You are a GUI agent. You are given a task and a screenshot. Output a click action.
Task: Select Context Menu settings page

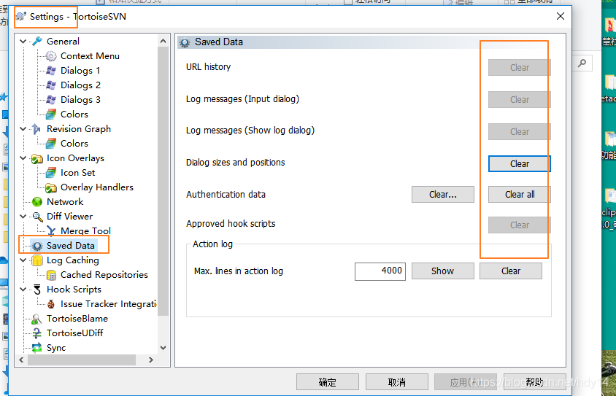pyautogui.click(x=90, y=56)
